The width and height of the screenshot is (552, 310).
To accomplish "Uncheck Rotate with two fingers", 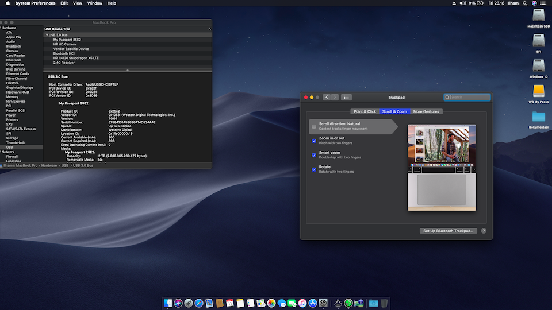I will pyautogui.click(x=314, y=170).
